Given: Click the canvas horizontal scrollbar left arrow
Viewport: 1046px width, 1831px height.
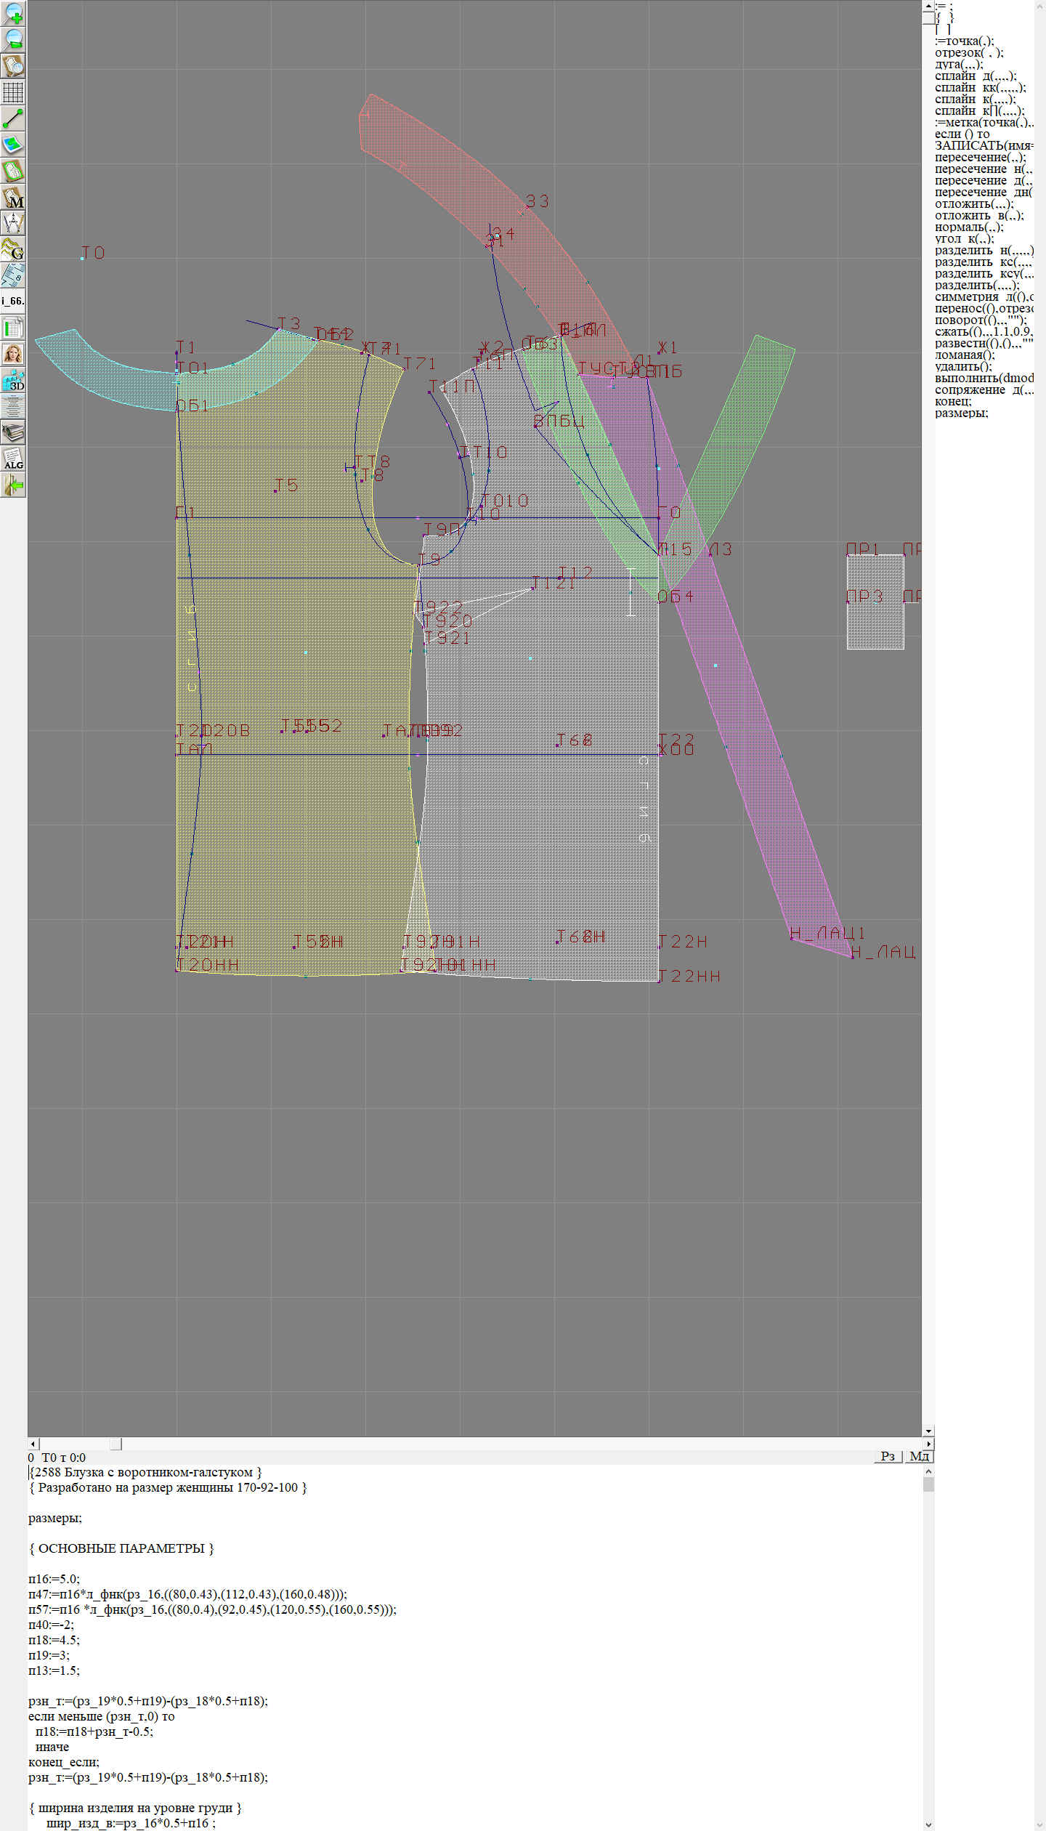Looking at the screenshot, I should pyautogui.click(x=33, y=1444).
